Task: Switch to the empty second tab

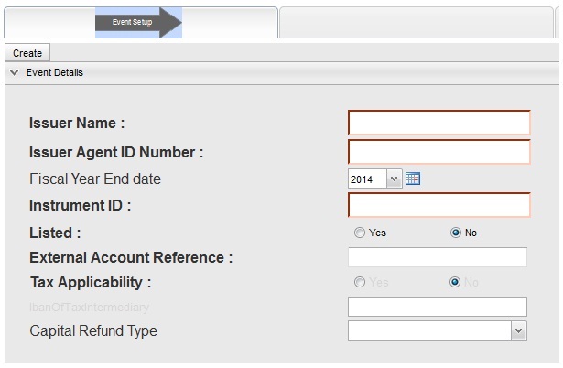Action: [x=417, y=21]
